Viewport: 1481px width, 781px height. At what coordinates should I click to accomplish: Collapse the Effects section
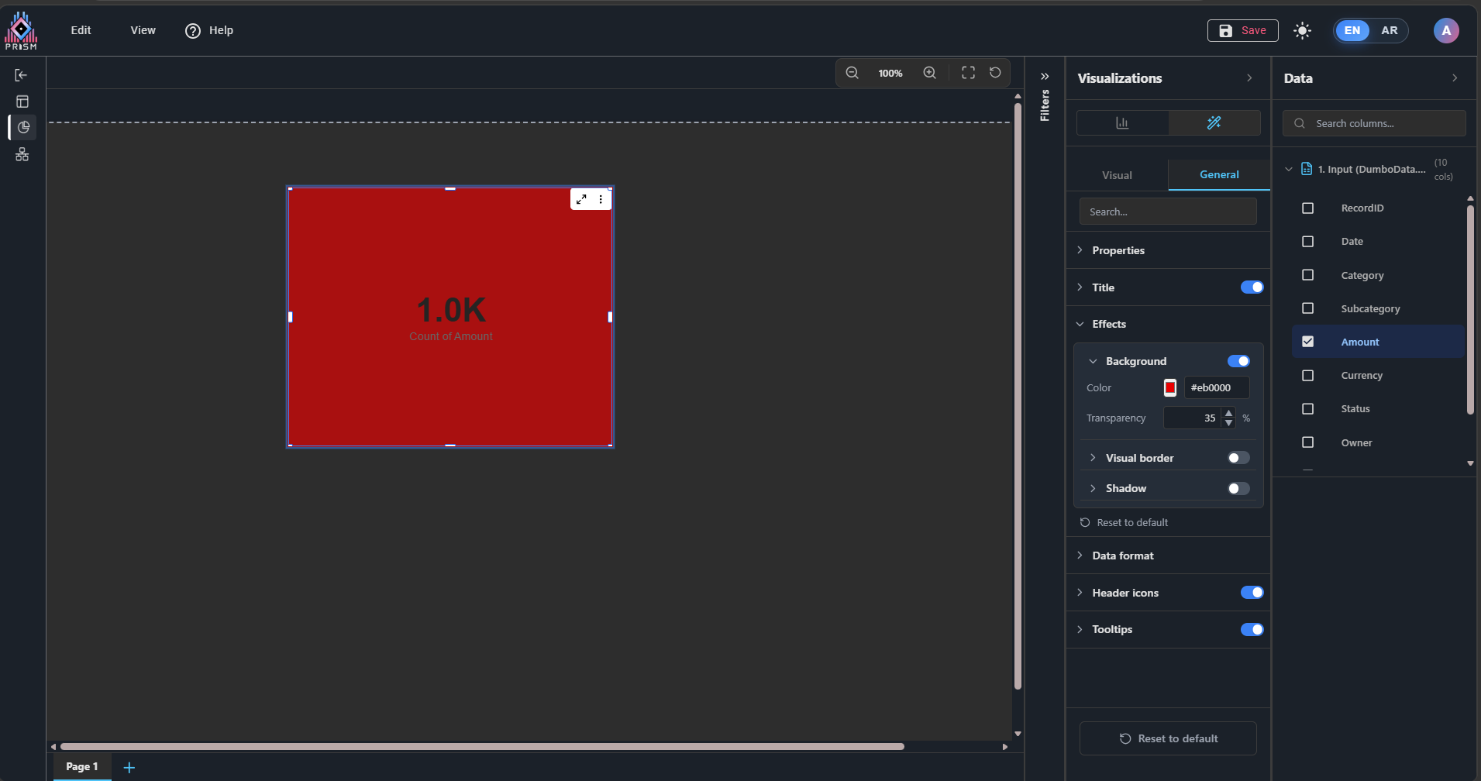[1108, 324]
